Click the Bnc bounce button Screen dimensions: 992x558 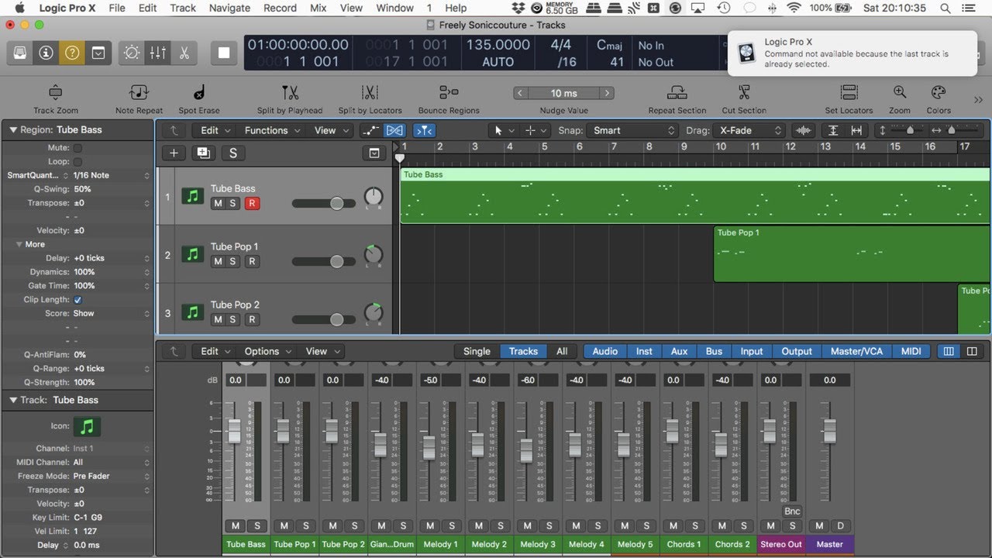pos(792,511)
